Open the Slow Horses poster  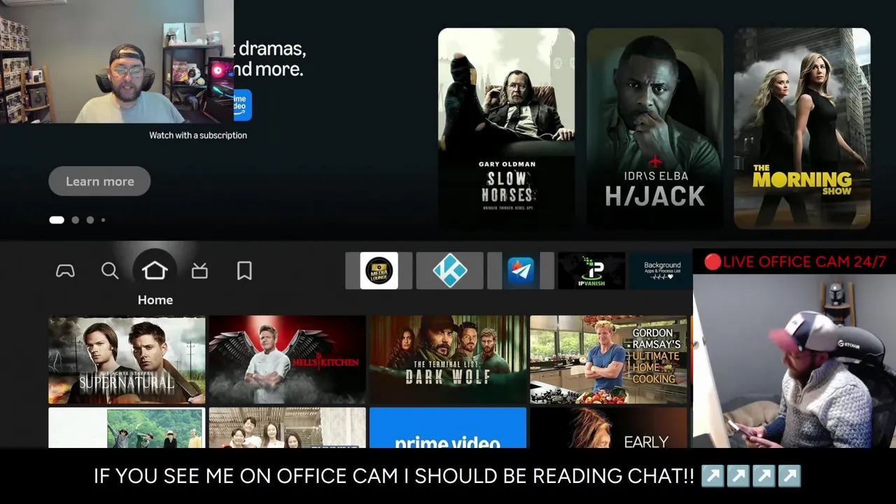pyautogui.click(x=506, y=128)
